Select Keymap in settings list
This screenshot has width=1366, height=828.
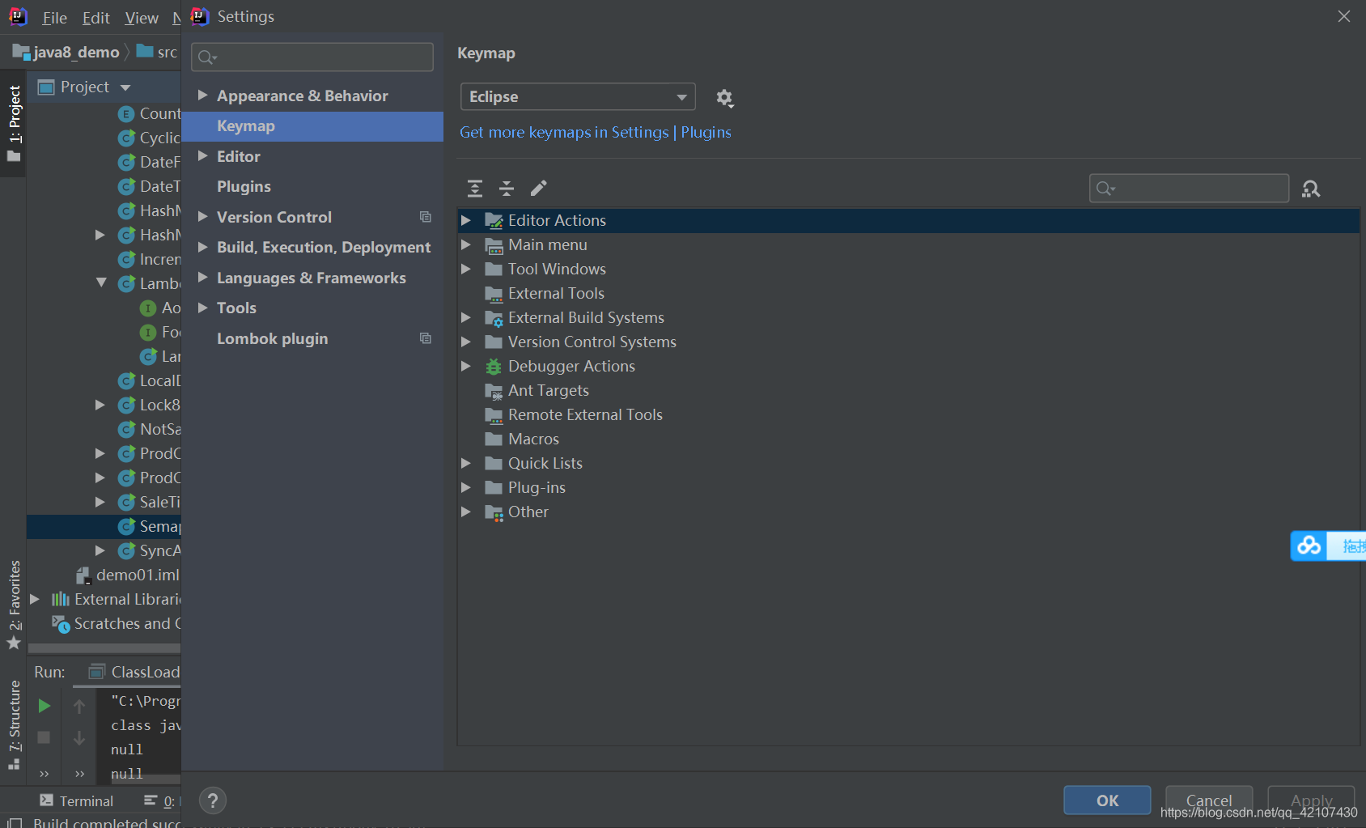(x=312, y=126)
